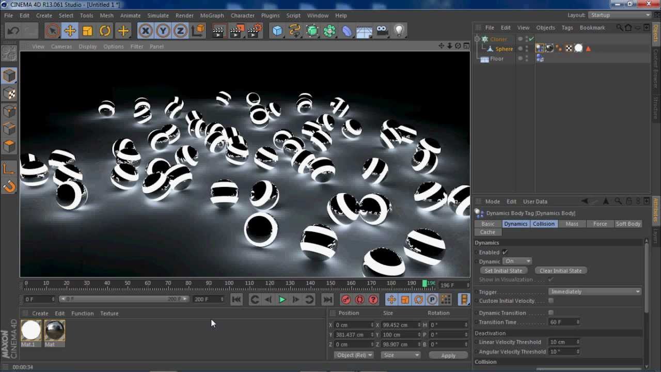Click the Record Active Objects button
The height and width of the screenshot is (372, 661).
click(x=346, y=300)
